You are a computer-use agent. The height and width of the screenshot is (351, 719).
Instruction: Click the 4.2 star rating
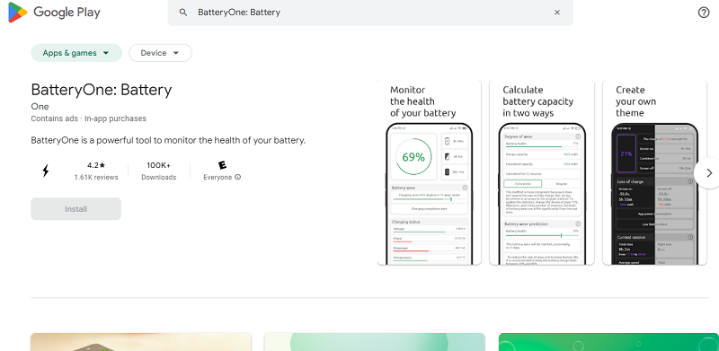[x=96, y=165]
